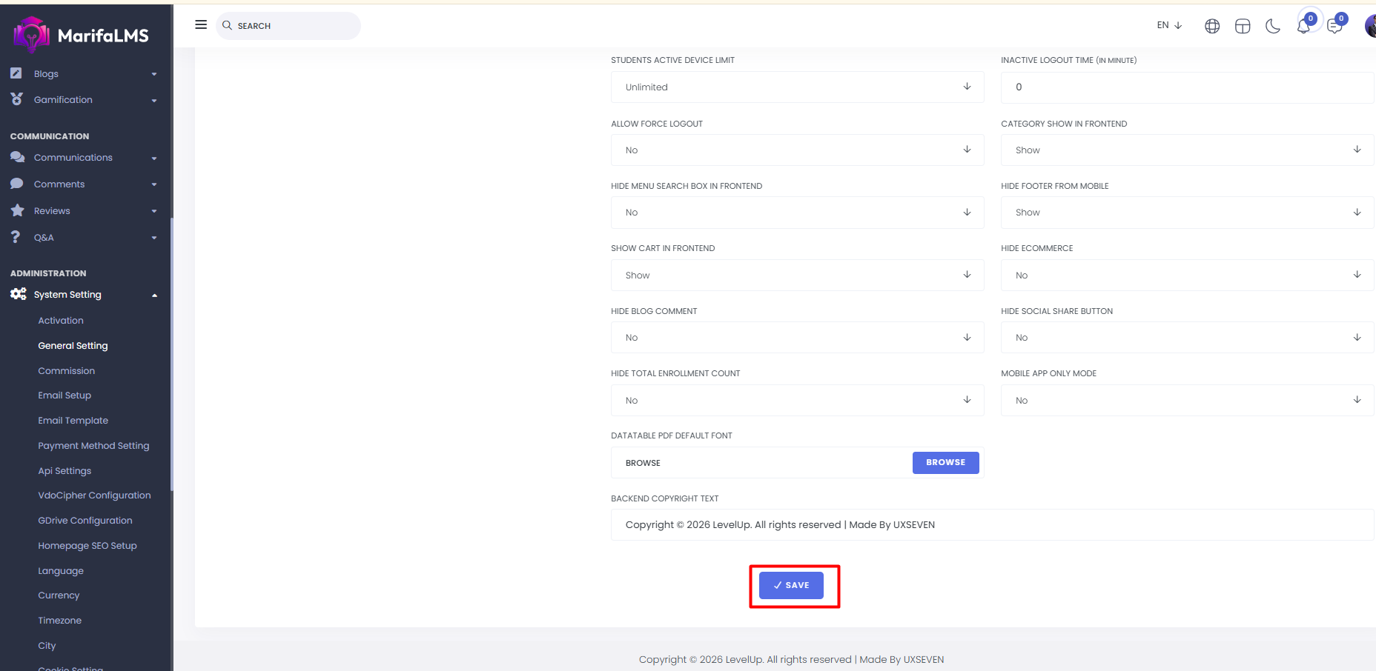
Task: Click Browse button for PDF font
Action: point(945,462)
